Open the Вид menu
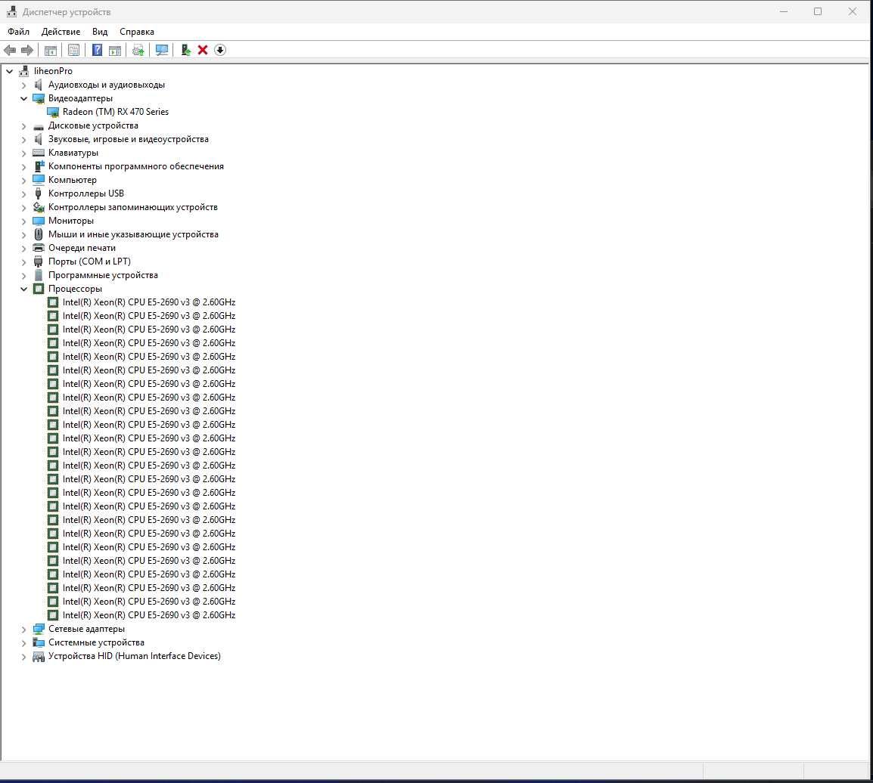This screenshot has width=873, height=783. point(100,32)
